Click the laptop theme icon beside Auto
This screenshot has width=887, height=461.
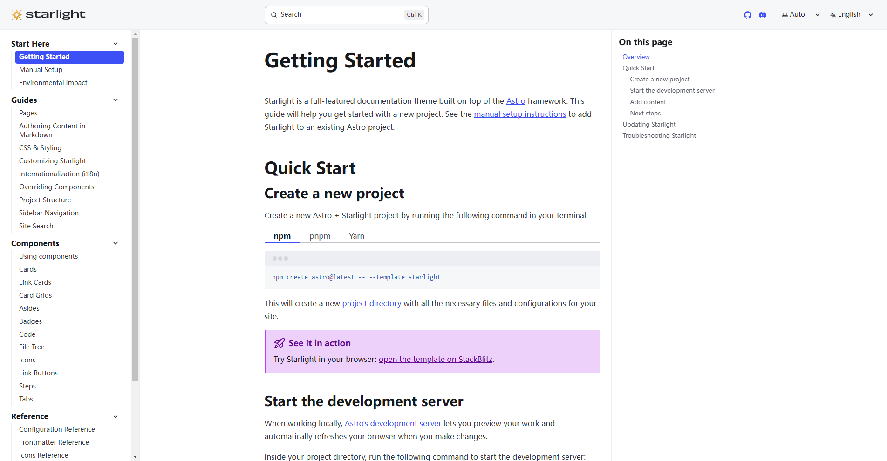(785, 15)
